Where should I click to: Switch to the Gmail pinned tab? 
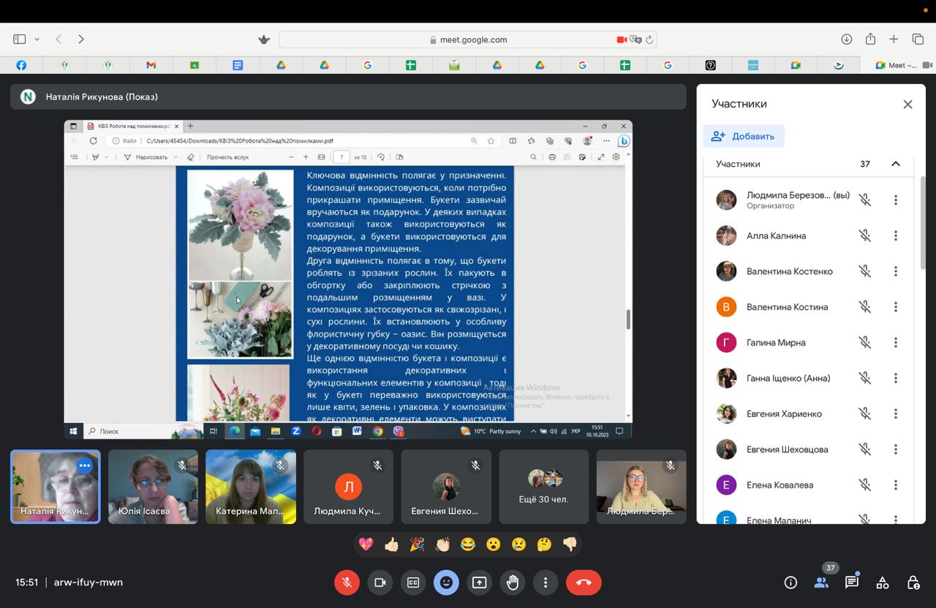tap(151, 65)
